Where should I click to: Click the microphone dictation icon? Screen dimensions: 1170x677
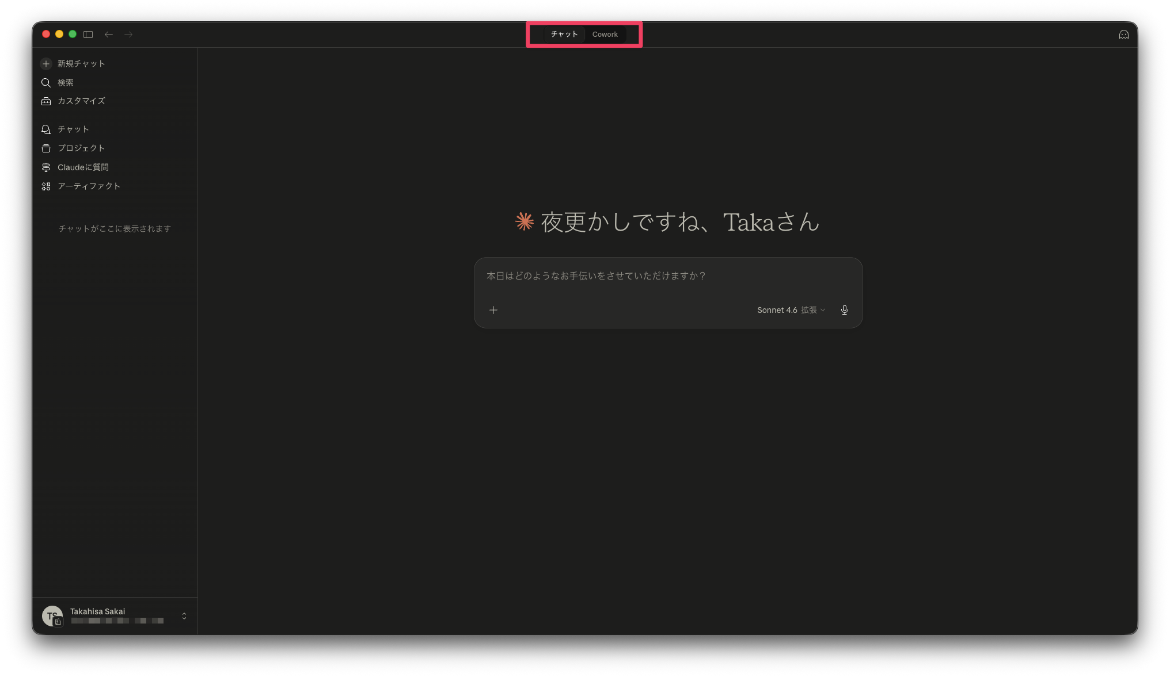pyautogui.click(x=844, y=309)
